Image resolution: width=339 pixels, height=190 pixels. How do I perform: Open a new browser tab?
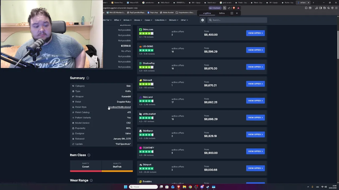coord(313,3)
